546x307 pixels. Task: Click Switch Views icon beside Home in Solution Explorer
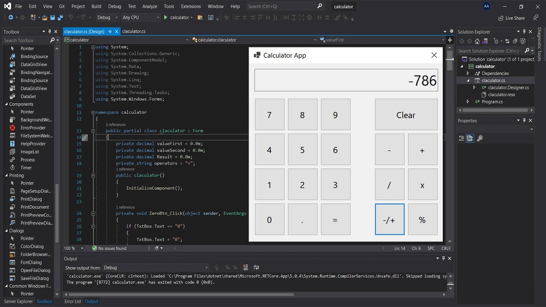pyautogui.click(x=485, y=41)
